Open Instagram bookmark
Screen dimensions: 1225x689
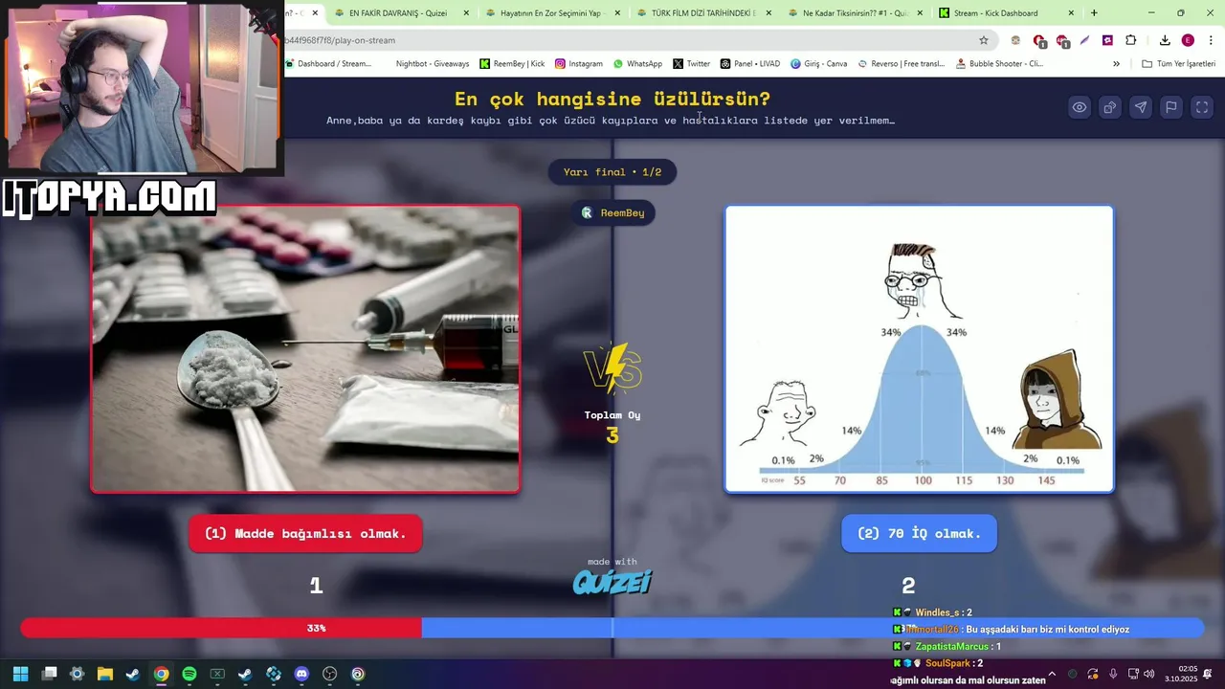[578, 64]
